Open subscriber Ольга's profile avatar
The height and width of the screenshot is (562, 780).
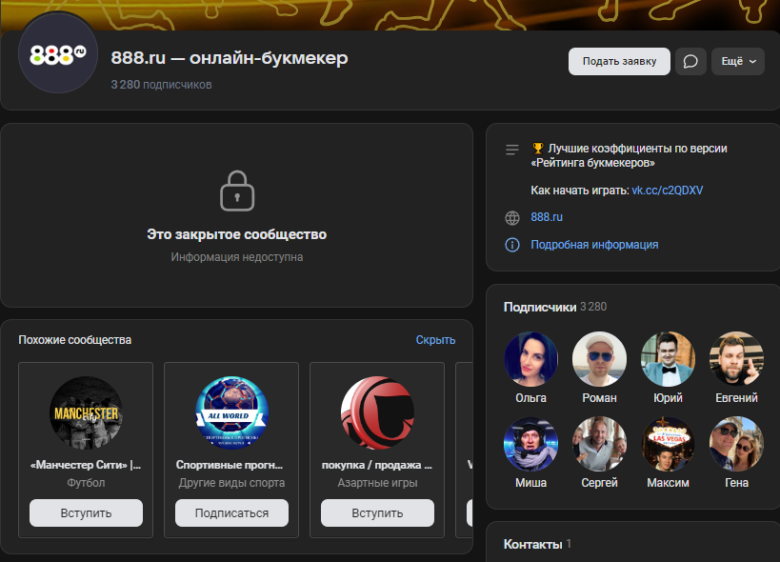(x=530, y=359)
